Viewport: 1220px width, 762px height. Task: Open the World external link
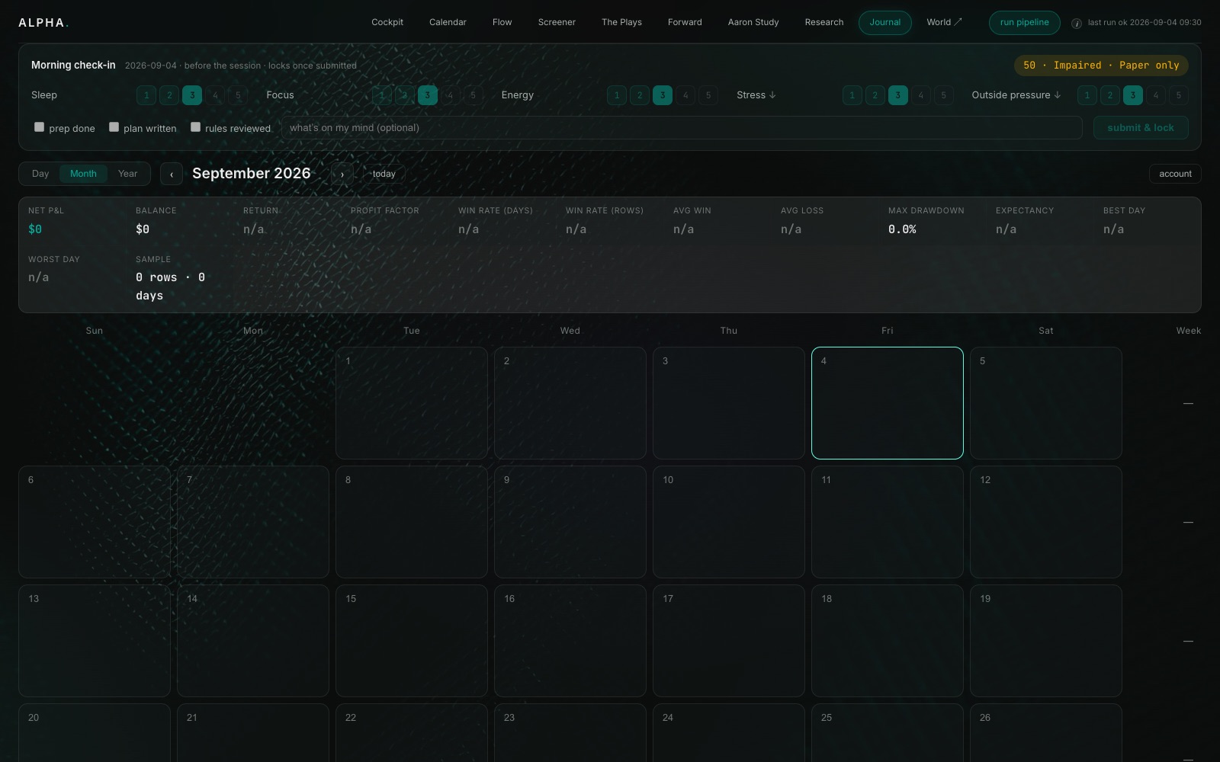[944, 22]
